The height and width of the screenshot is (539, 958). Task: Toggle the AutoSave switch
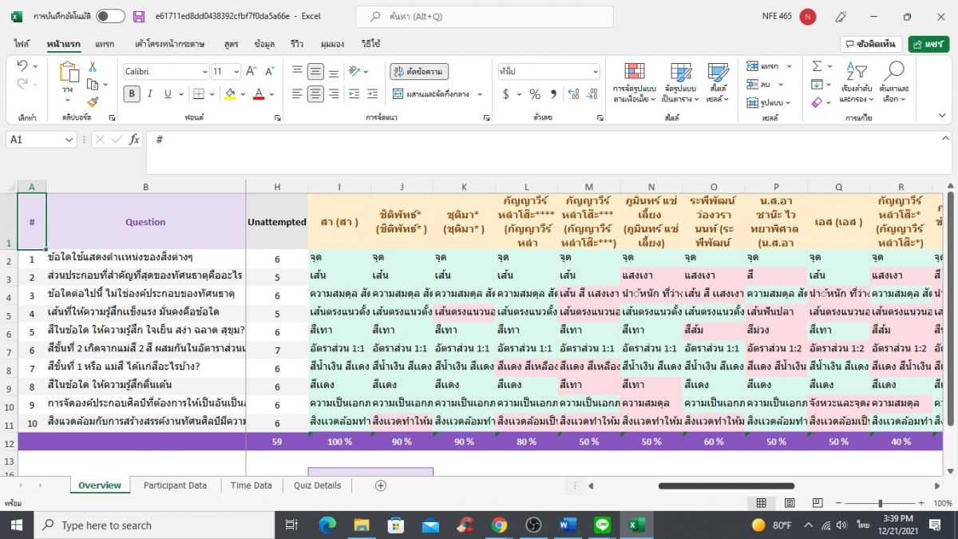point(110,16)
